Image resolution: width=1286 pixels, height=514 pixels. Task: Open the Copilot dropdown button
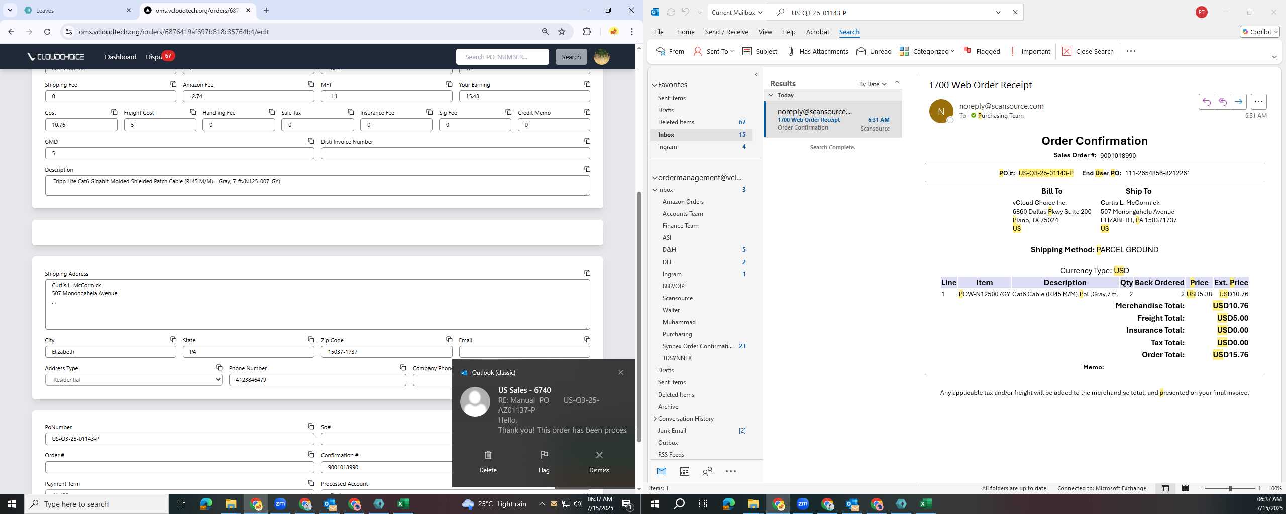click(1260, 32)
